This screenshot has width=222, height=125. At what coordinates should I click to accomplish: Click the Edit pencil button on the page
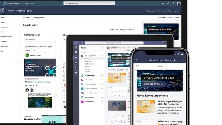(x=176, y=17)
